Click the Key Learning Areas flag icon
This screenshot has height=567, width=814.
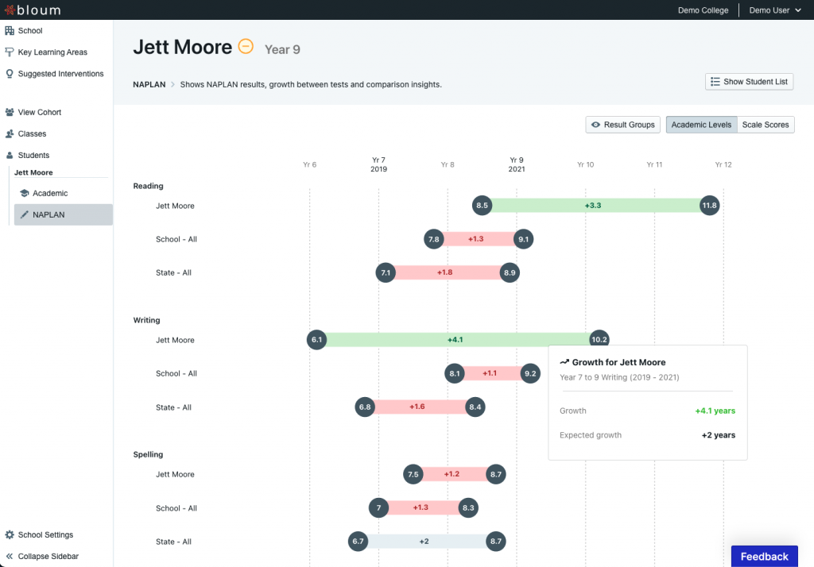[x=10, y=52]
